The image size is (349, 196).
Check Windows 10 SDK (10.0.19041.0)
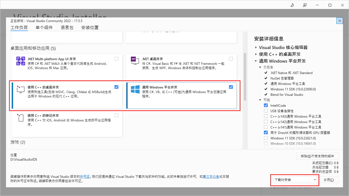pos(266,143)
